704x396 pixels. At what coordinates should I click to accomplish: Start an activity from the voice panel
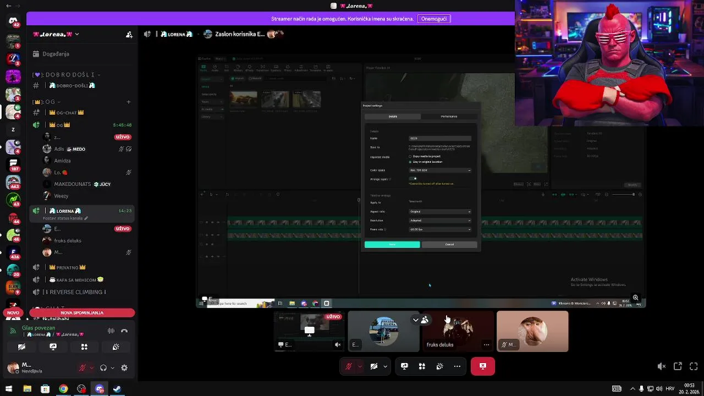click(84, 347)
